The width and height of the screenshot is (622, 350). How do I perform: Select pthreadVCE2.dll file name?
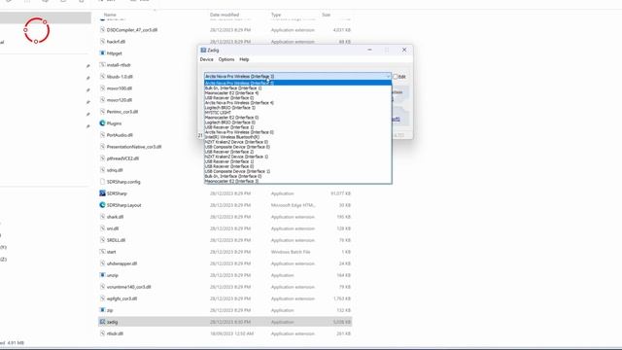(x=122, y=158)
